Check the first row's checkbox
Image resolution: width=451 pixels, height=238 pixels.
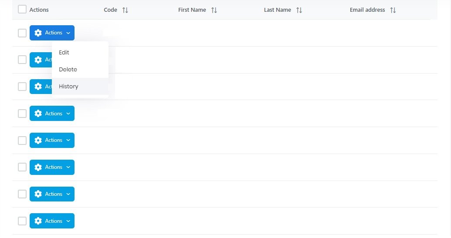tap(22, 33)
